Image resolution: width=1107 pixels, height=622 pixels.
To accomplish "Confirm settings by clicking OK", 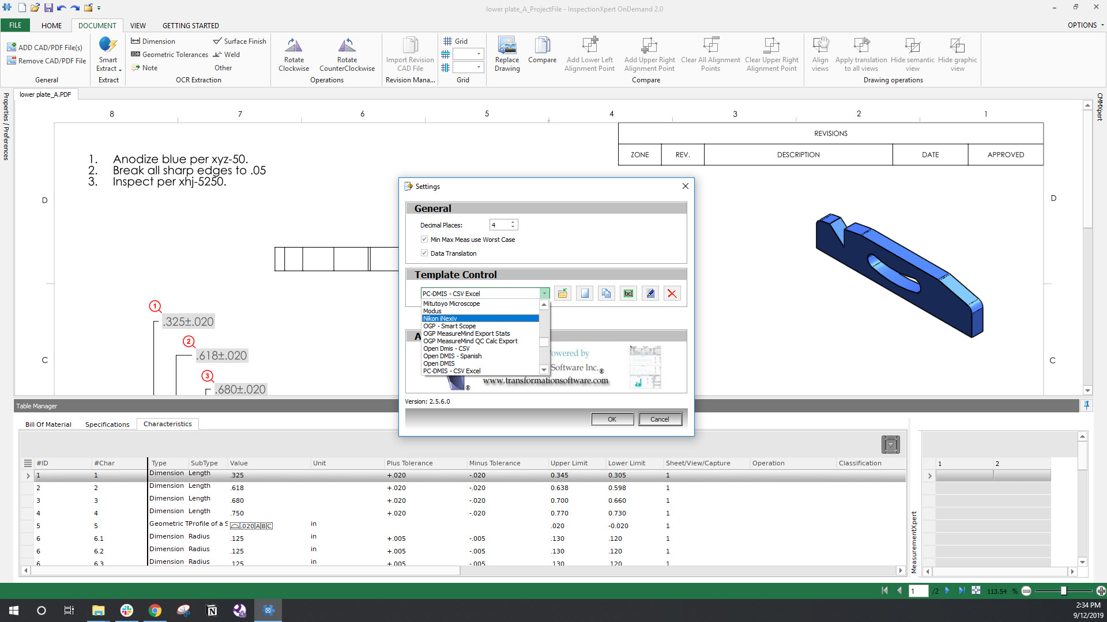I will pyautogui.click(x=612, y=419).
